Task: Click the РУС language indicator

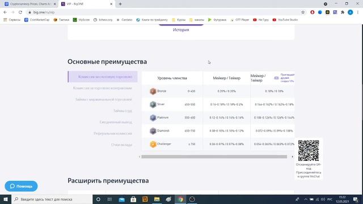Action: pyautogui.click(x=330, y=199)
